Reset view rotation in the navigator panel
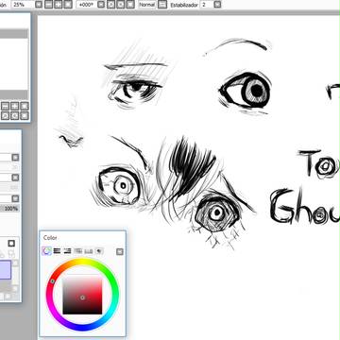 click(x=25, y=115)
